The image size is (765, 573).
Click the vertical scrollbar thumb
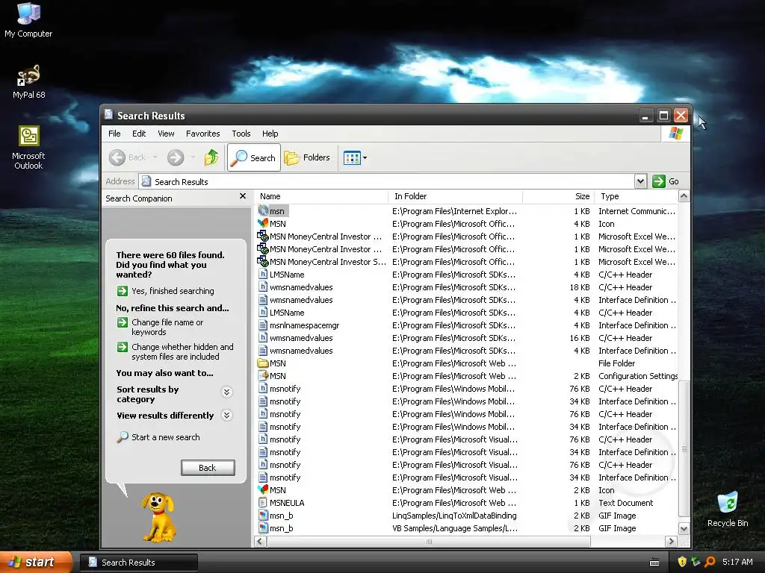point(684,448)
